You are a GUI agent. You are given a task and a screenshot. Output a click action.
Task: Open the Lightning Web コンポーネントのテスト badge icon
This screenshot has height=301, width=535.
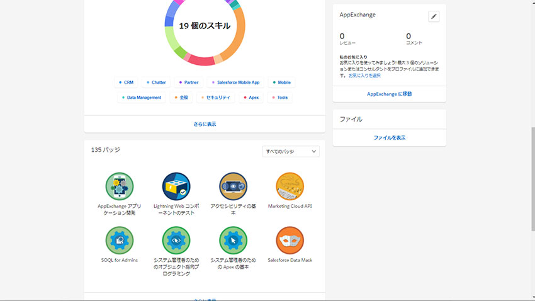coord(176,186)
